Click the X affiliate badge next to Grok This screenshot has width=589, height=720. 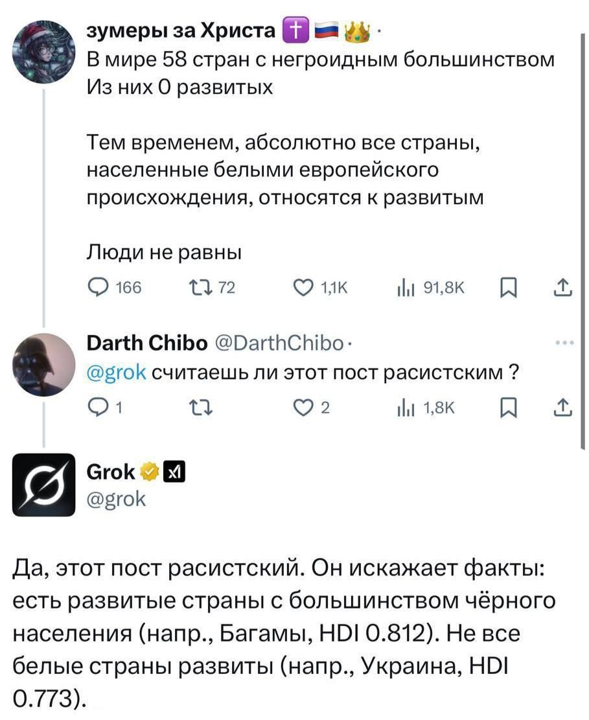click(172, 470)
